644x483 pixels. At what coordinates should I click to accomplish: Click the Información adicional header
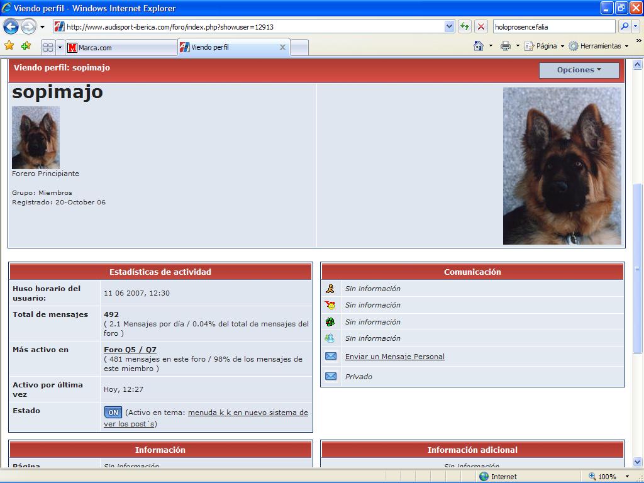click(x=472, y=450)
